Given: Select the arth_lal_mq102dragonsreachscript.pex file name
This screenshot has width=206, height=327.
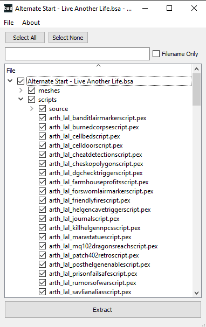Looking at the screenshot, I should [104, 246].
